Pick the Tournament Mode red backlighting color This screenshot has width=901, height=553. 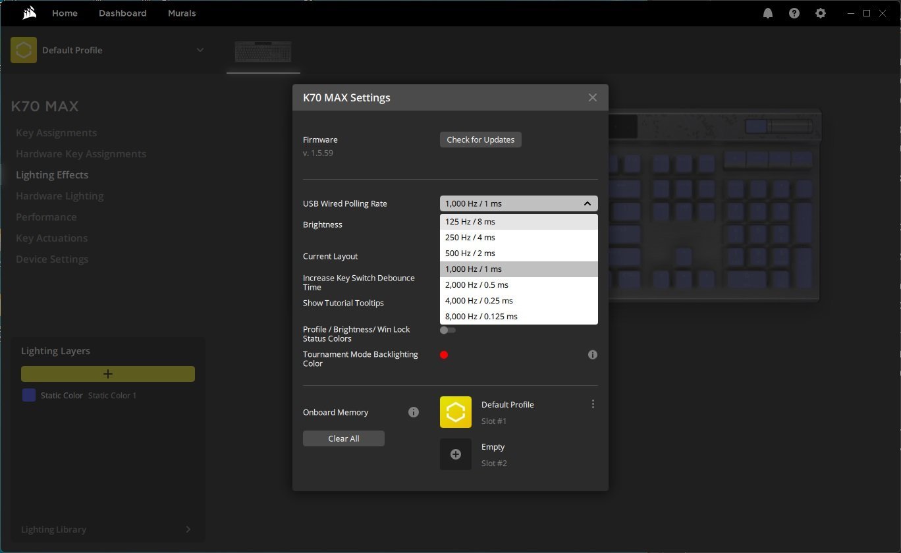[x=444, y=355]
